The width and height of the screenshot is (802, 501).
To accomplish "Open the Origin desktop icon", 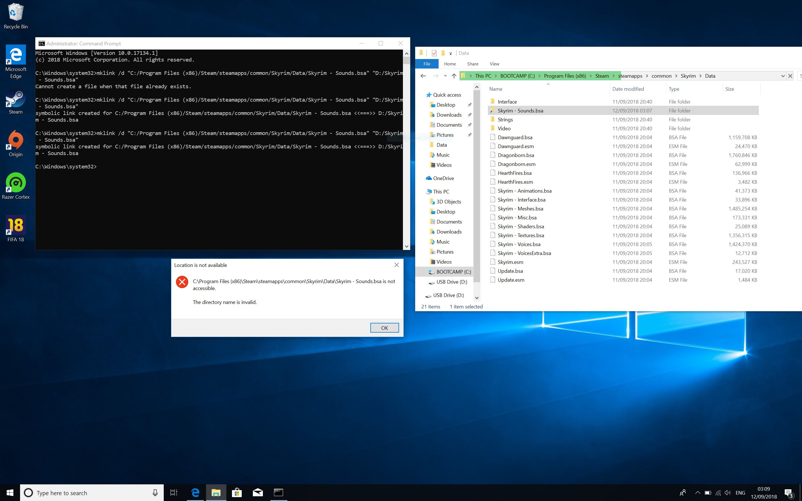I will pyautogui.click(x=16, y=143).
